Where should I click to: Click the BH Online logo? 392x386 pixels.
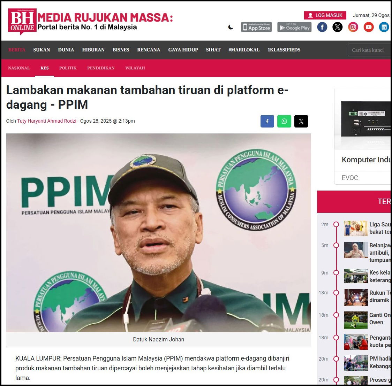(22, 21)
